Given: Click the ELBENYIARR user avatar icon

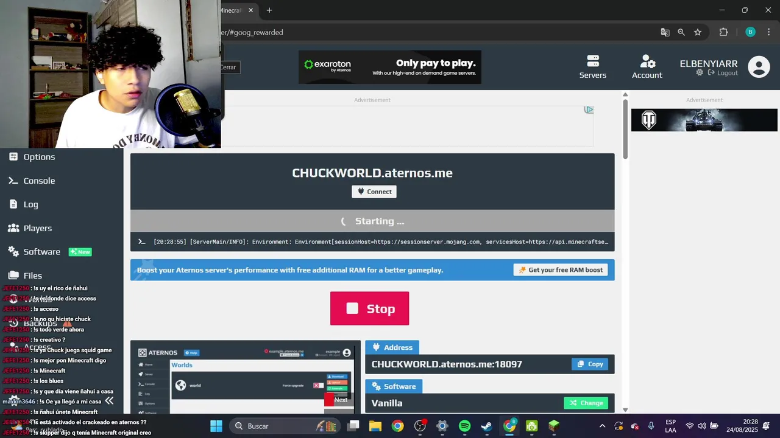Looking at the screenshot, I should coord(759,67).
